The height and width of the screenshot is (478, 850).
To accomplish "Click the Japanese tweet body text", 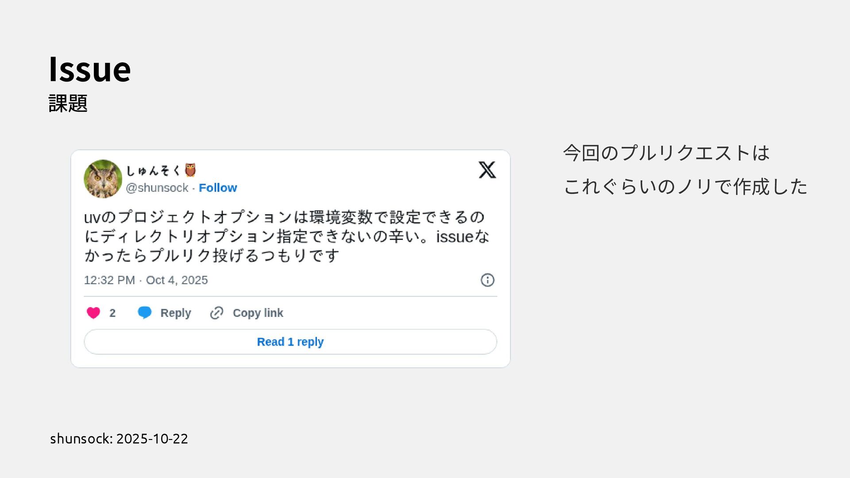I will [286, 236].
